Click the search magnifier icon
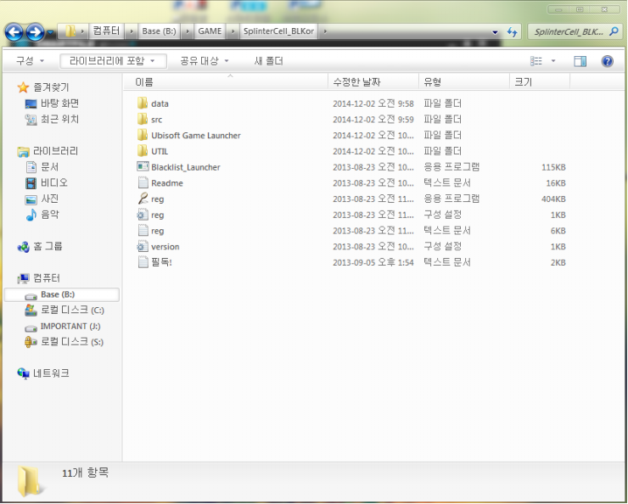The height and width of the screenshot is (504, 628). point(614,31)
